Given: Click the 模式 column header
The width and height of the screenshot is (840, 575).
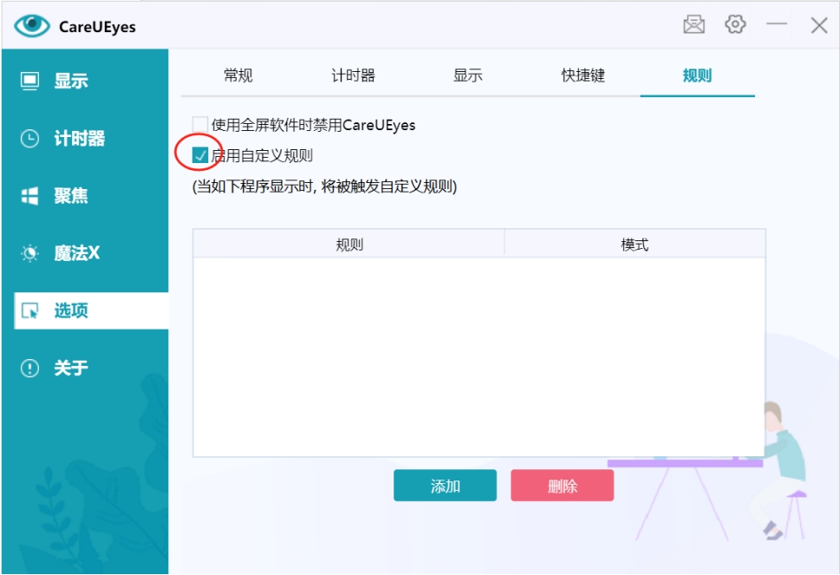Looking at the screenshot, I should 635,242.
